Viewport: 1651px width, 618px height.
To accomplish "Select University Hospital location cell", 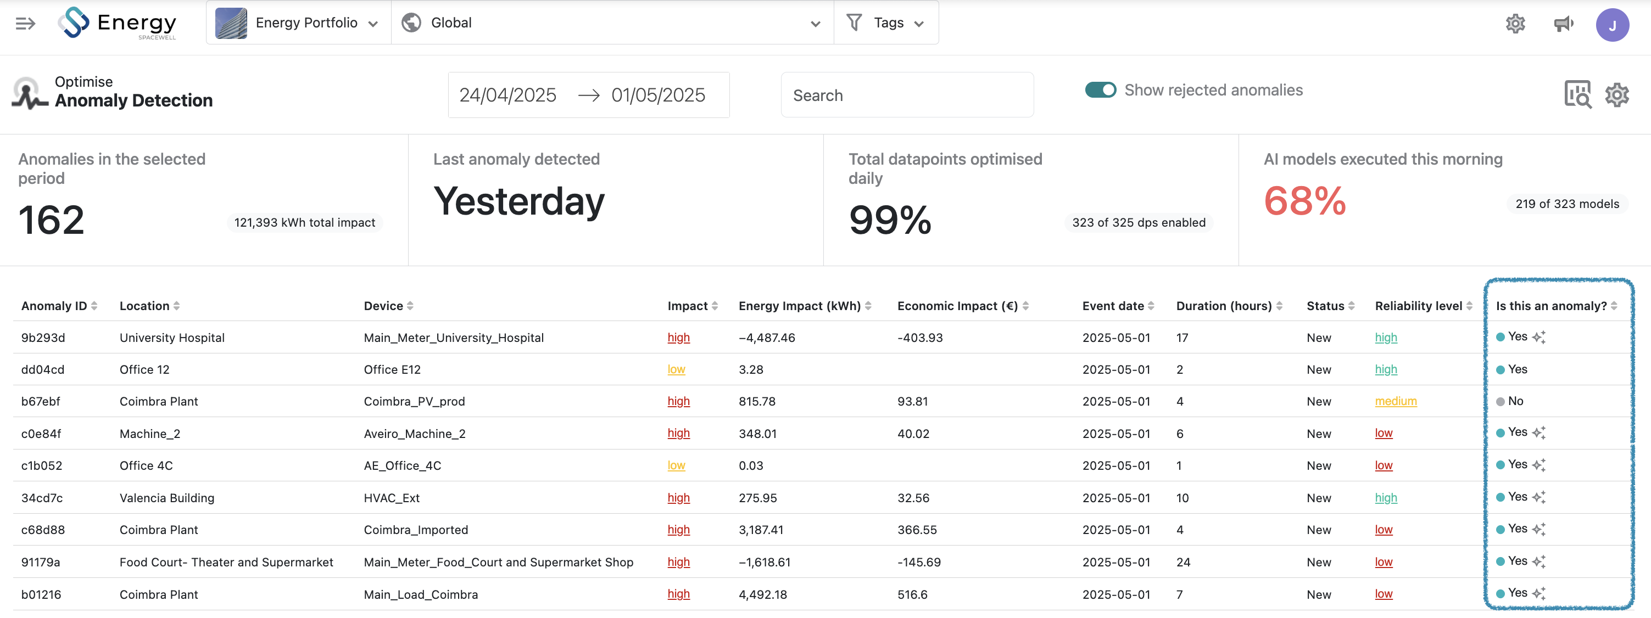I will pyautogui.click(x=172, y=338).
